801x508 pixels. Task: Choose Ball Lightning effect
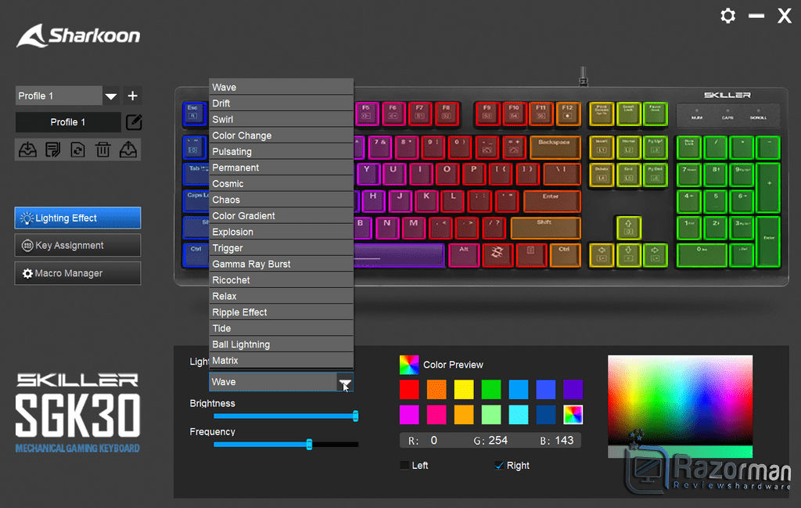[281, 344]
